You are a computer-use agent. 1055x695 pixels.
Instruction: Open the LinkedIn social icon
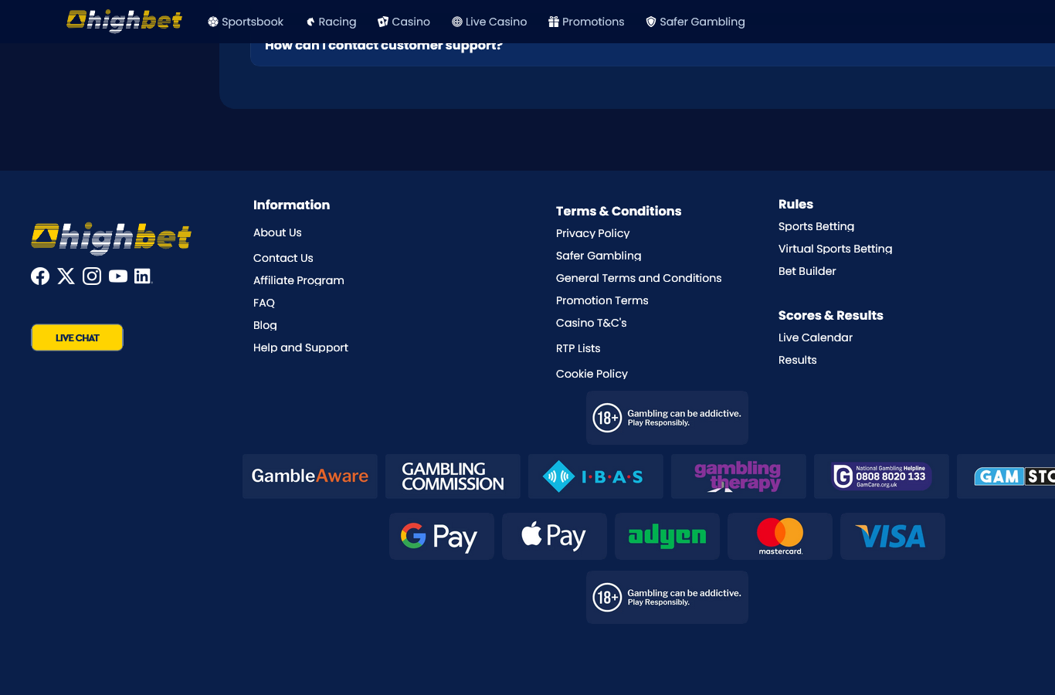click(143, 276)
